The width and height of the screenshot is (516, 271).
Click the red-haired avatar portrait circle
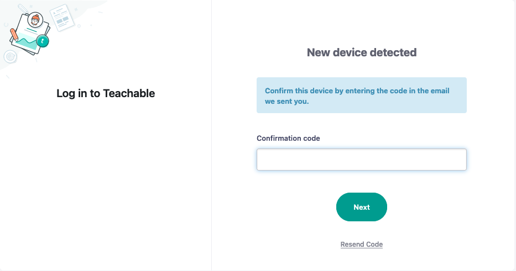click(35, 20)
